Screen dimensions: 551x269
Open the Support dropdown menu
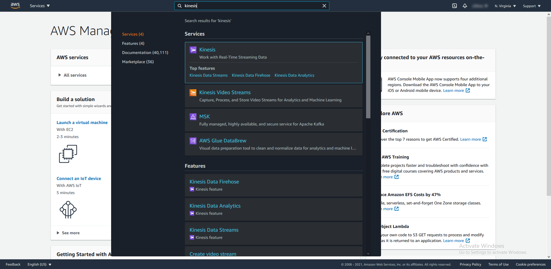(x=532, y=6)
